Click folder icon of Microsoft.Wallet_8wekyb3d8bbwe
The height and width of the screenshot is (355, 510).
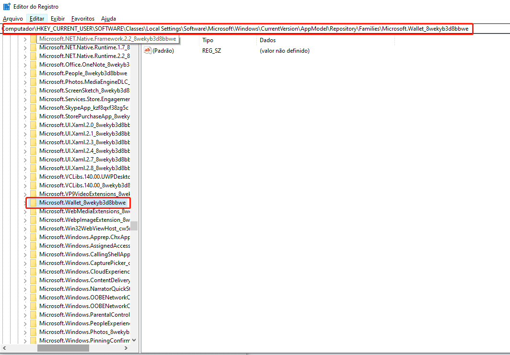click(33, 203)
